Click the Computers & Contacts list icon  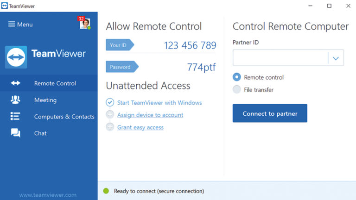tap(16, 117)
